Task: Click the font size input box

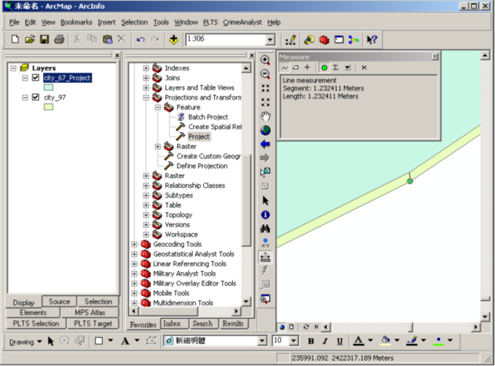Action: 281,341
